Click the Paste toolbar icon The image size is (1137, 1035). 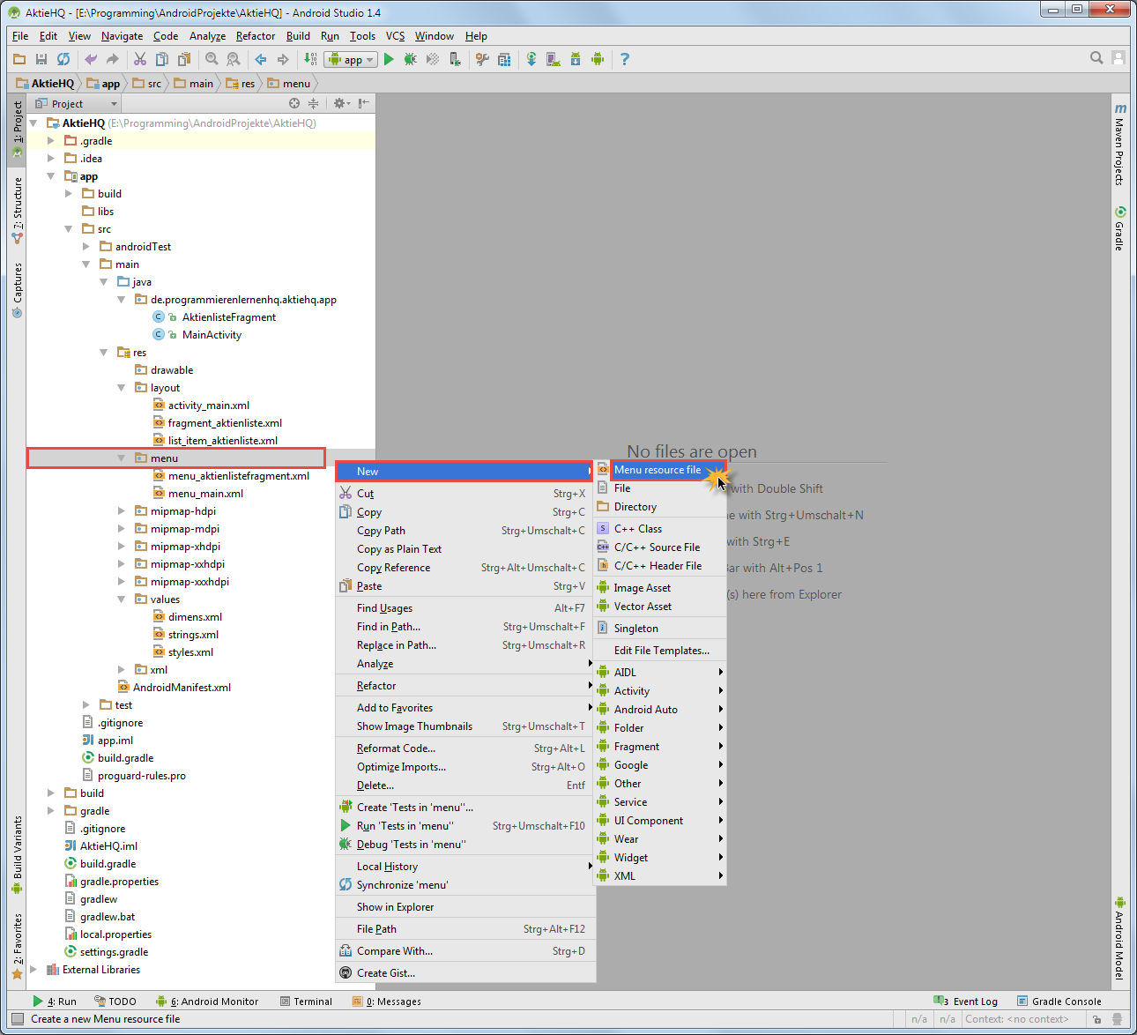(x=184, y=59)
